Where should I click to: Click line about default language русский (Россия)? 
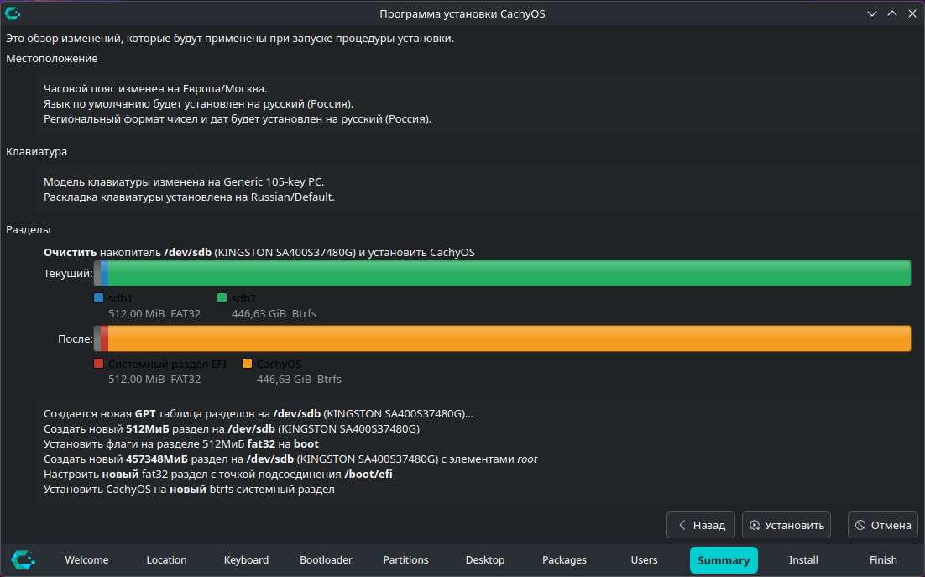(x=198, y=104)
